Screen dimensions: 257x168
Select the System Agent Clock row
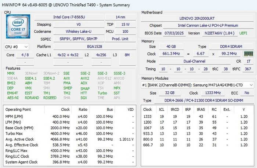tap(69, 162)
